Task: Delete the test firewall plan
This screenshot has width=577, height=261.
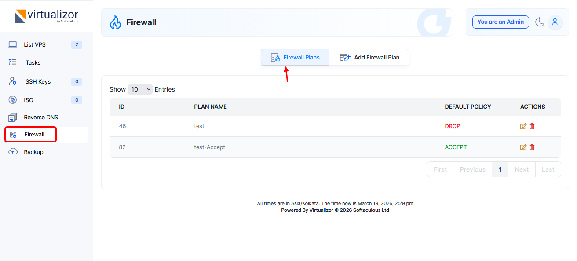Action: click(x=532, y=126)
